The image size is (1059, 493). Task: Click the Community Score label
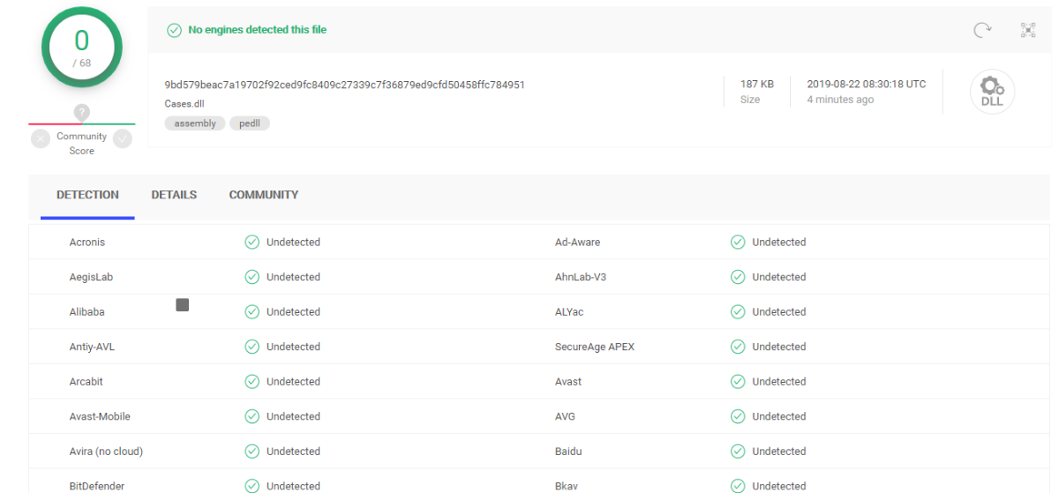click(82, 144)
